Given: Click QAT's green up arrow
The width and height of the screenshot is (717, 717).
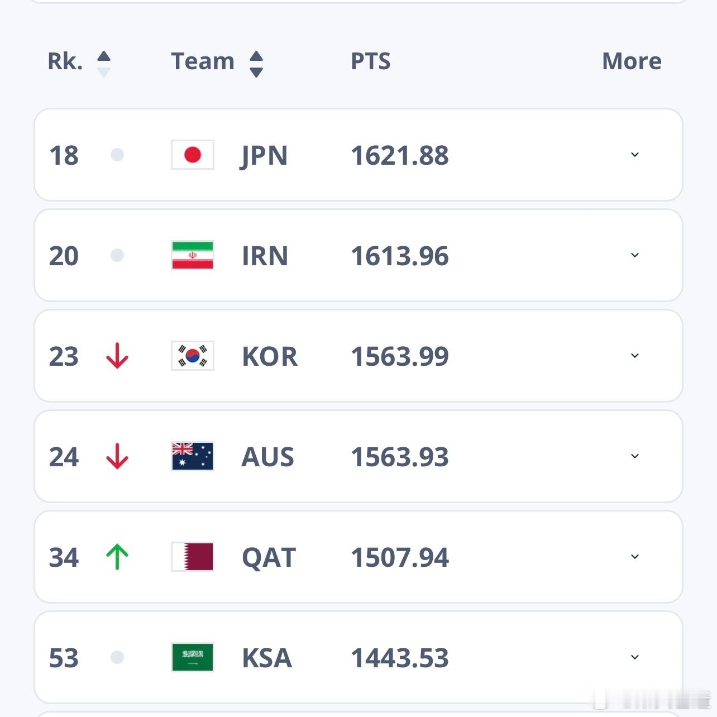Looking at the screenshot, I should point(117,557).
